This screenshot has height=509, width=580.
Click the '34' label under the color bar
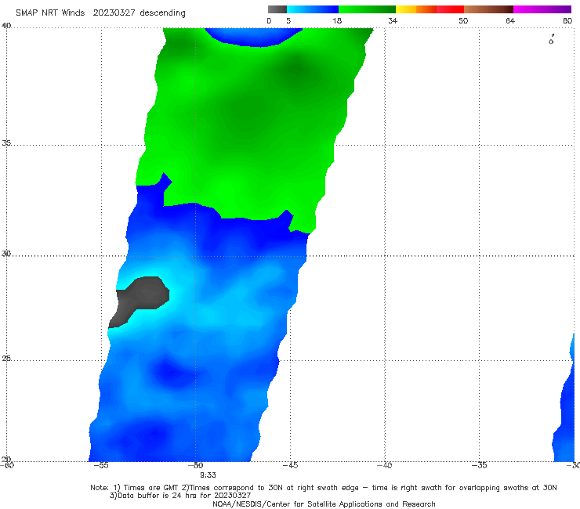393,21
